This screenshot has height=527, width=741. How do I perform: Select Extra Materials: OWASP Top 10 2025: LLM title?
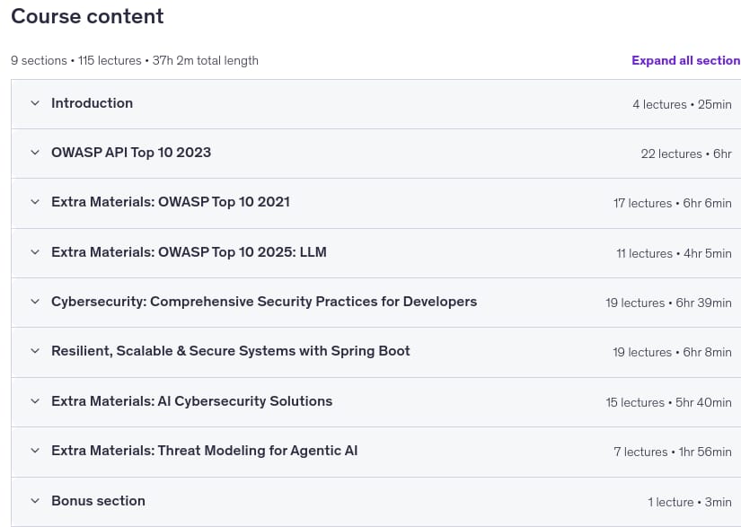click(189, 252)
